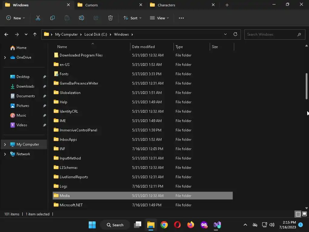Click the Delete trash icon
The width and height of the screenshot is (309, 232).
pyautogui.click(x=110, y=18)
